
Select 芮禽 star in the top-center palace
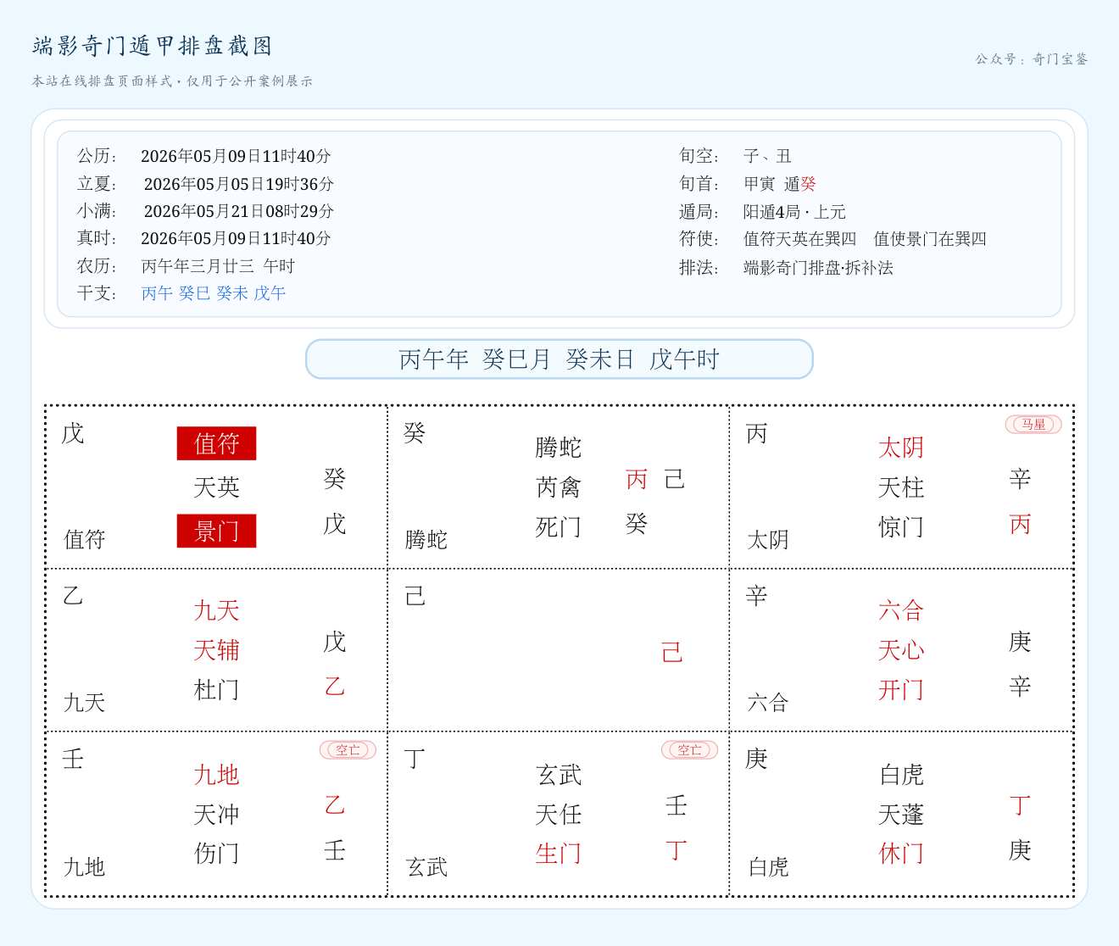(x=559, y=487)
